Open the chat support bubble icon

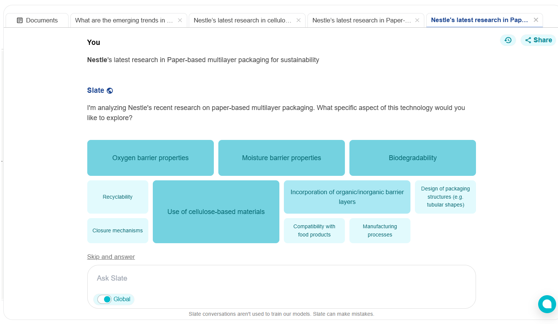point(547,304)
